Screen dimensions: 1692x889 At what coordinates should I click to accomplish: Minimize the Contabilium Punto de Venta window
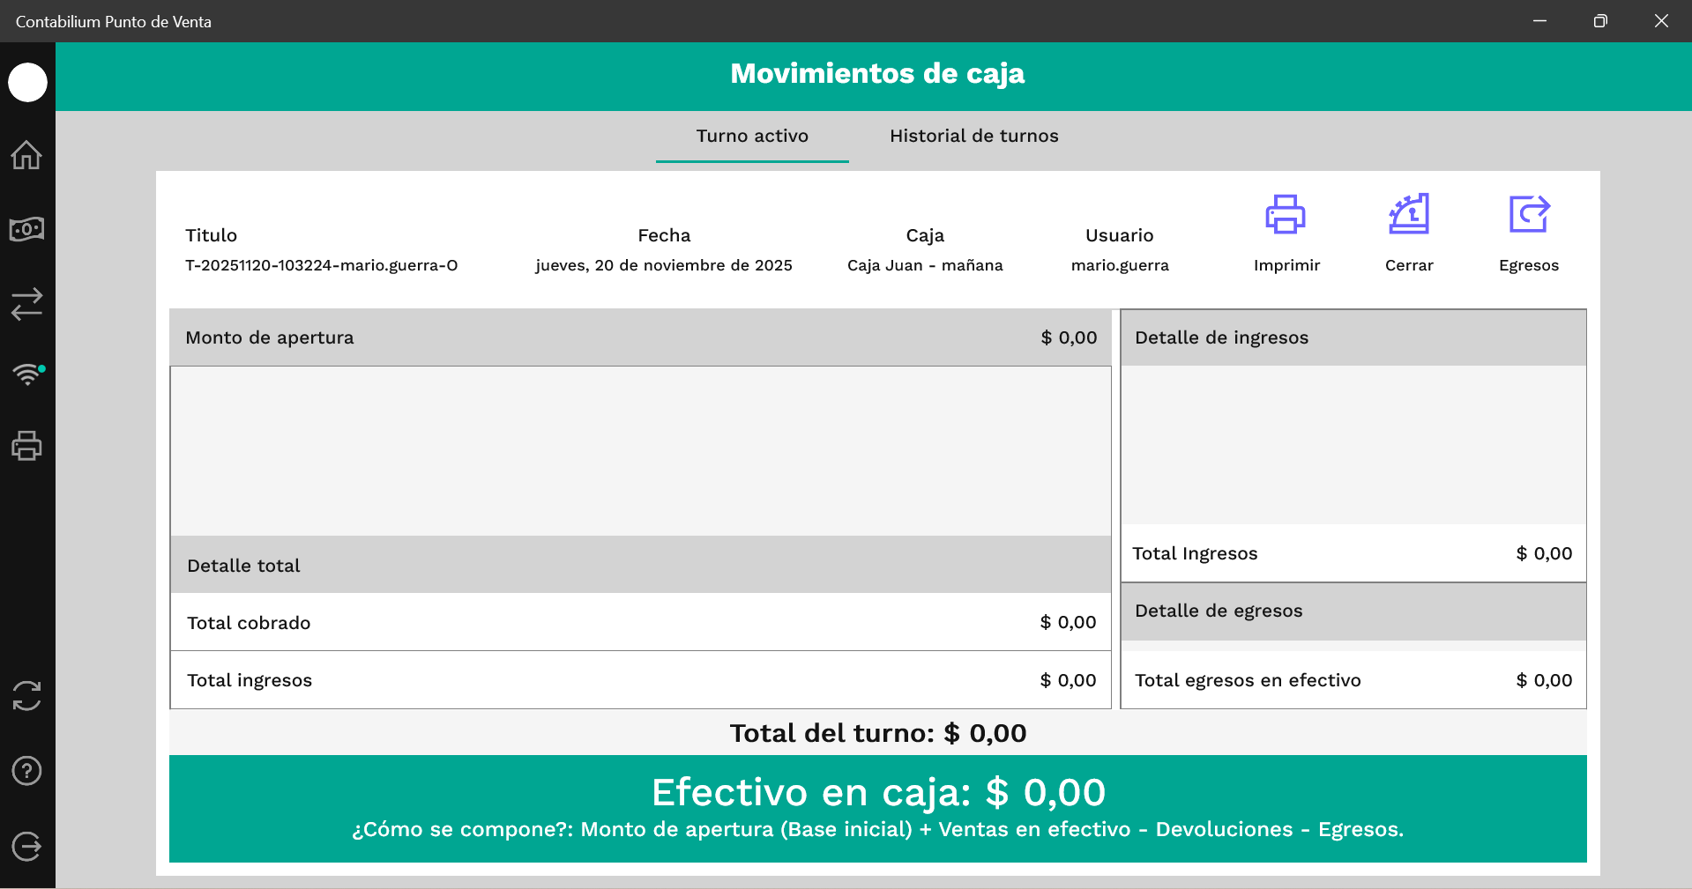[1539, 21]
